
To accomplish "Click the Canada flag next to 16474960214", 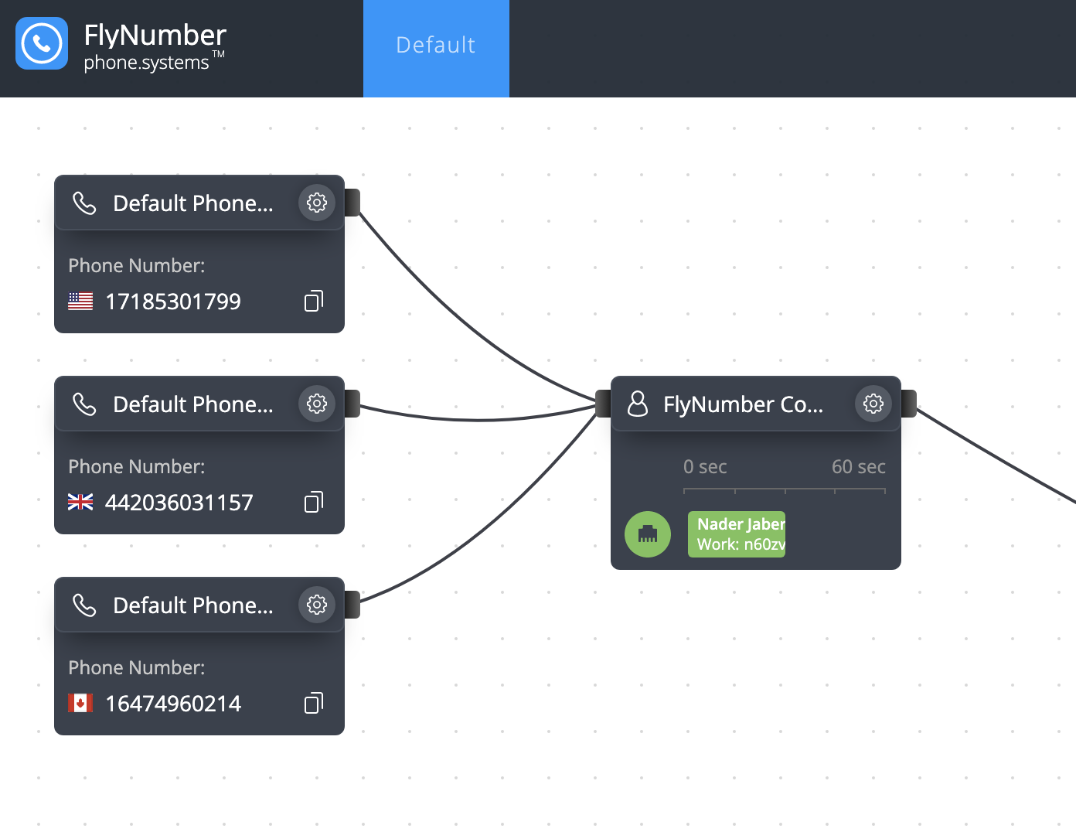I will click(x=80, y=704).
